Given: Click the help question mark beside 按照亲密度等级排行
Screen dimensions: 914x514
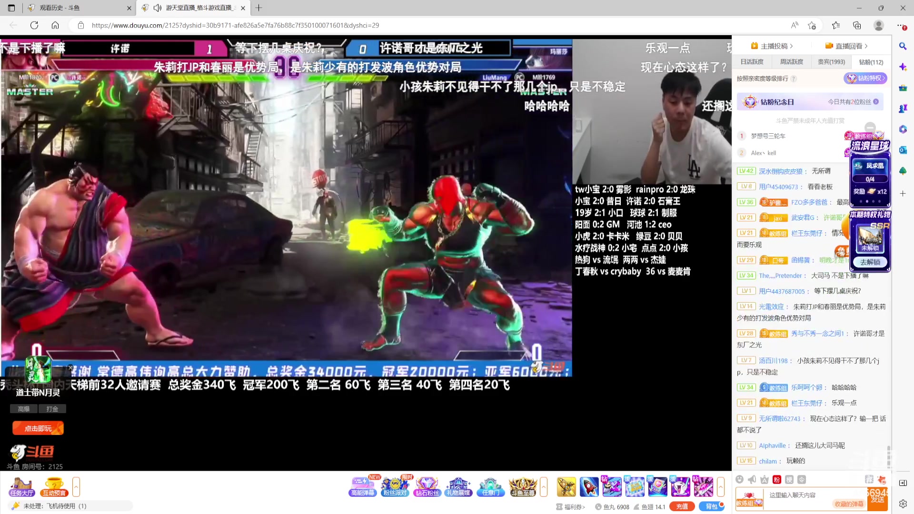Looking at the screenshot, I should pyautogui.click(x=794, y=79).
